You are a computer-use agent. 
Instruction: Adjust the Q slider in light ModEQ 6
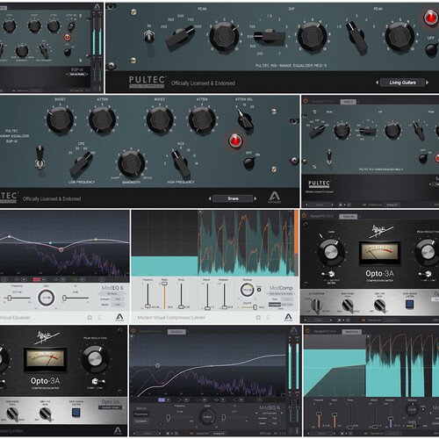coord(76,298)
